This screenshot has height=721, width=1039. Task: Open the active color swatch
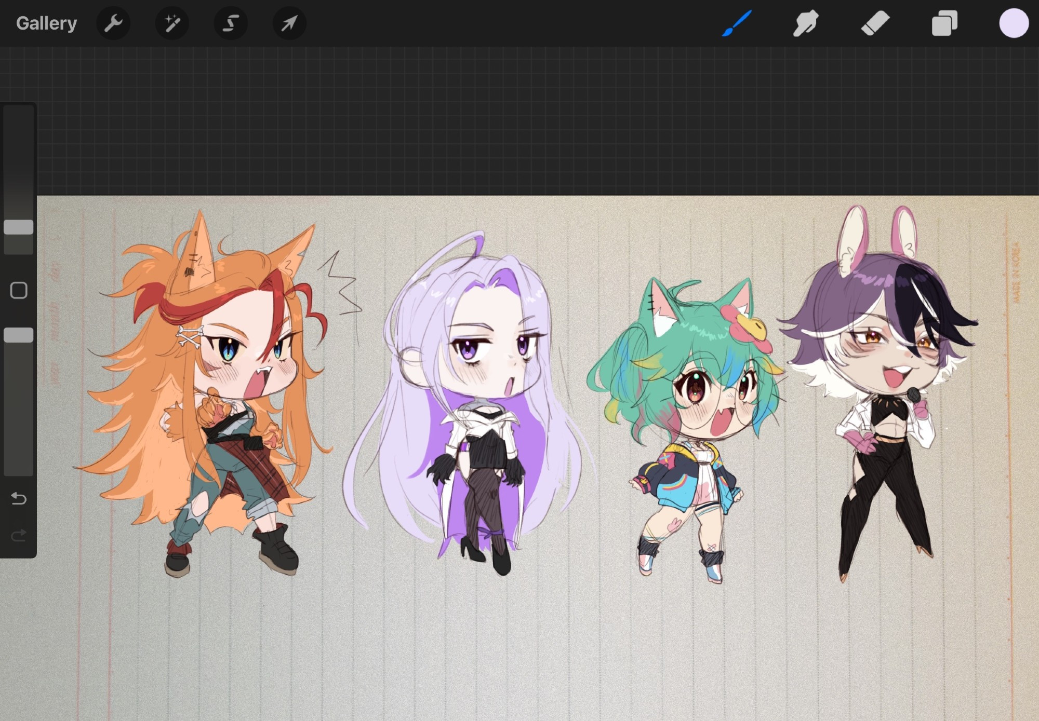click(1014, 23)
